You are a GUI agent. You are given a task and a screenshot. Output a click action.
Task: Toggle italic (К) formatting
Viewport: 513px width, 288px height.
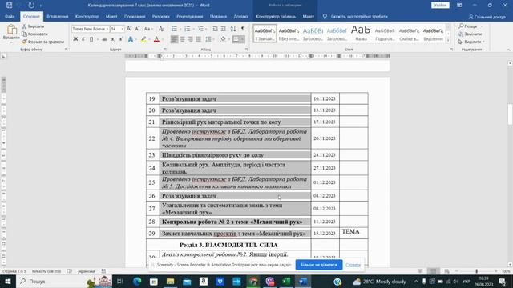pos(83,39)
